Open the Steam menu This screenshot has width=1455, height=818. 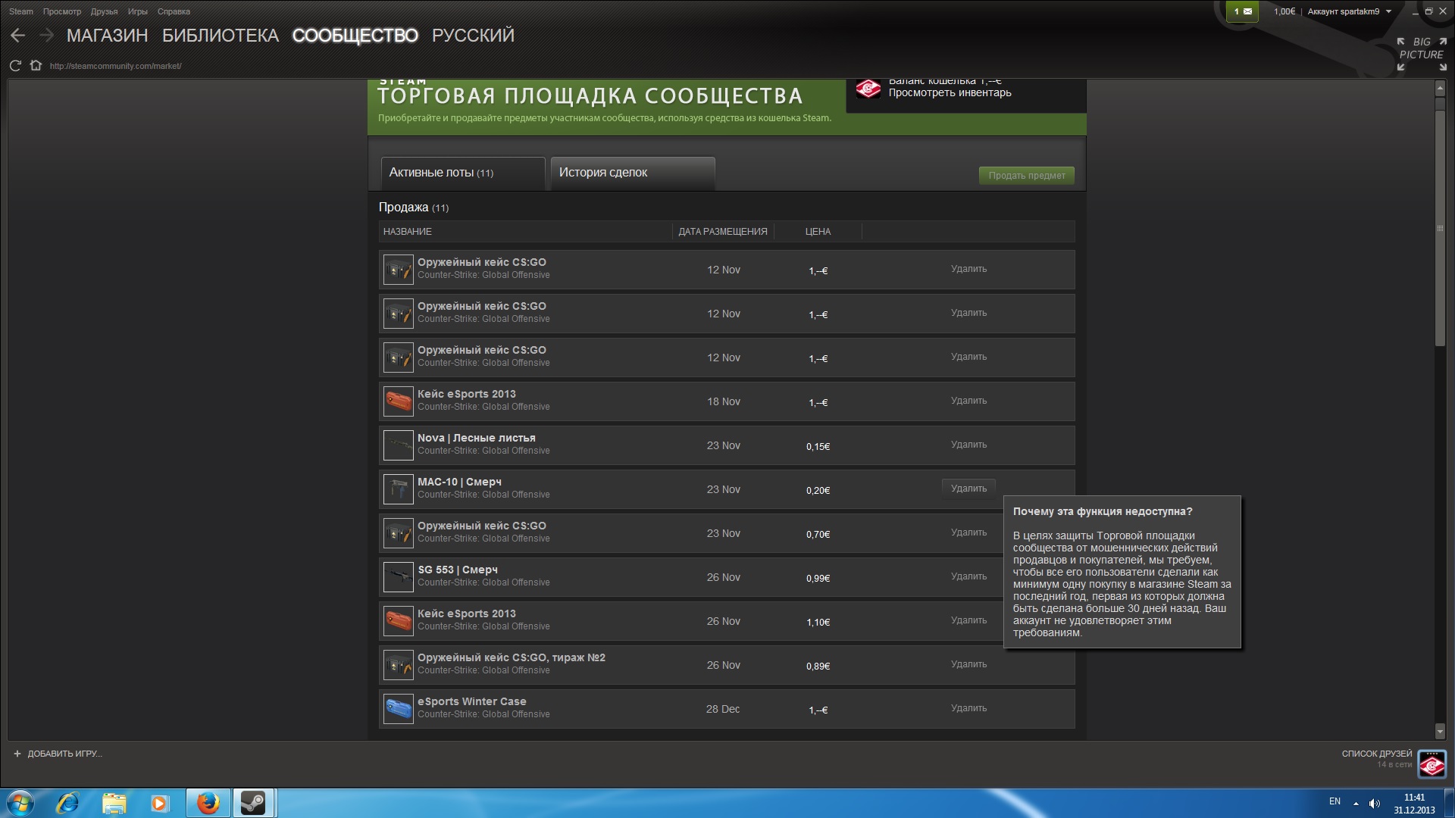coord(21,11)
